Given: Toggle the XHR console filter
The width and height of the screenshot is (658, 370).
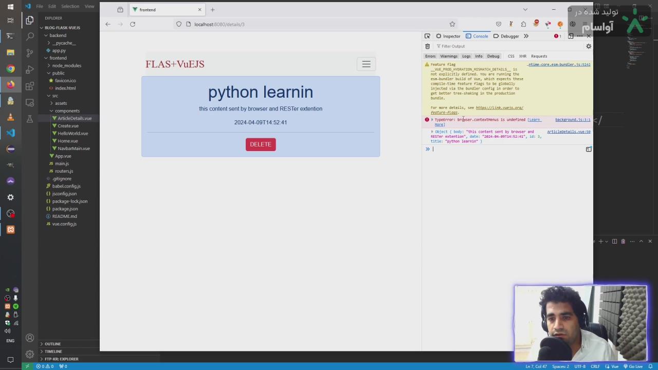Looking at the screenshot, I should pos(522,56).
